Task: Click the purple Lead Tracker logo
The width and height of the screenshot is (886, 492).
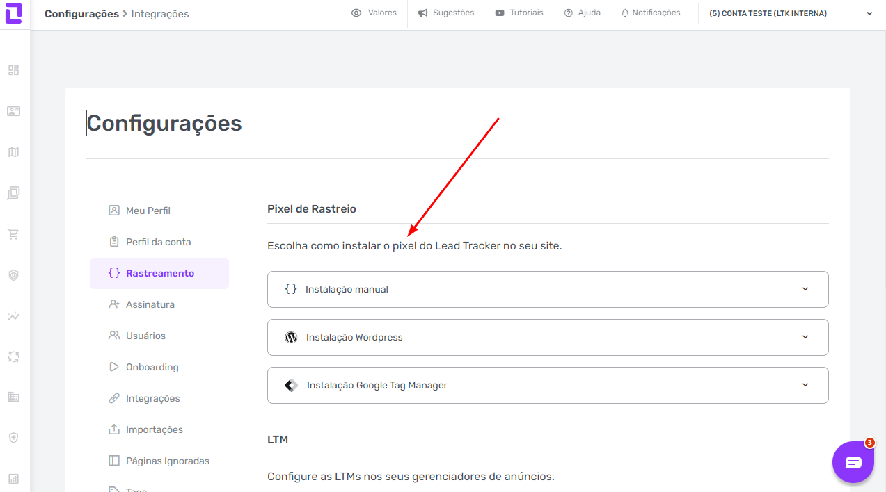Action: (13, 13)
